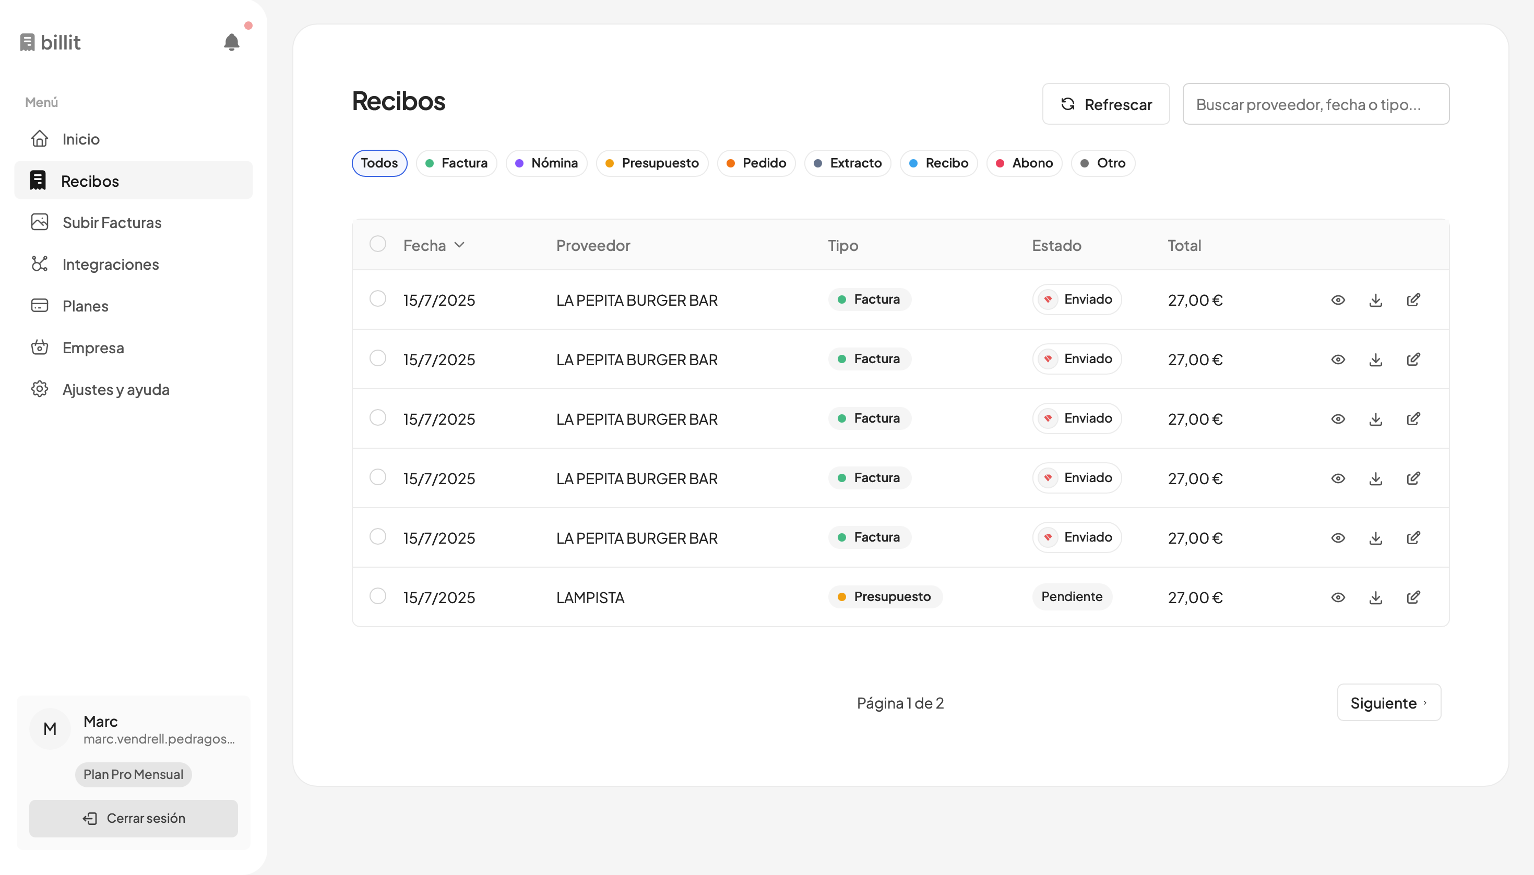
Task: View the third-row LA PEPITA receipt
Action: pyautogui.click(x=1338, y=419)
